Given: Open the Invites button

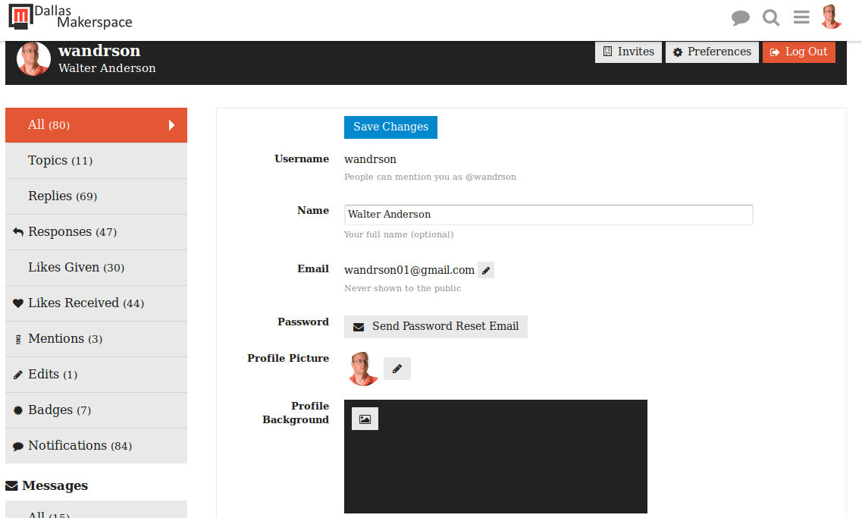Looking at the screenshot, I should pos(628,52).
